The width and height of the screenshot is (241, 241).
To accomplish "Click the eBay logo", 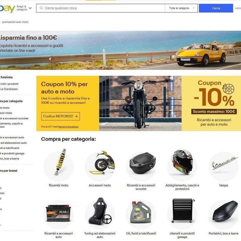I will coord(7,8).
